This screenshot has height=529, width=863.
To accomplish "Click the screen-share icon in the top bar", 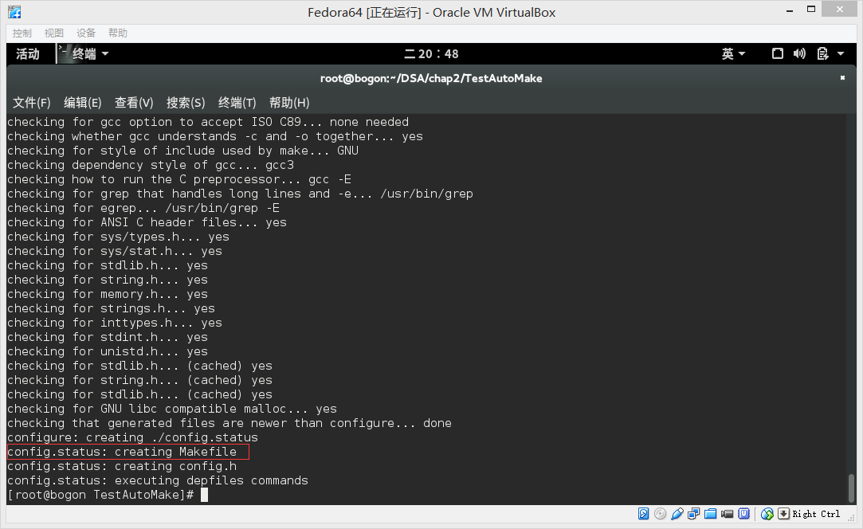I will [x=777, y=53].
